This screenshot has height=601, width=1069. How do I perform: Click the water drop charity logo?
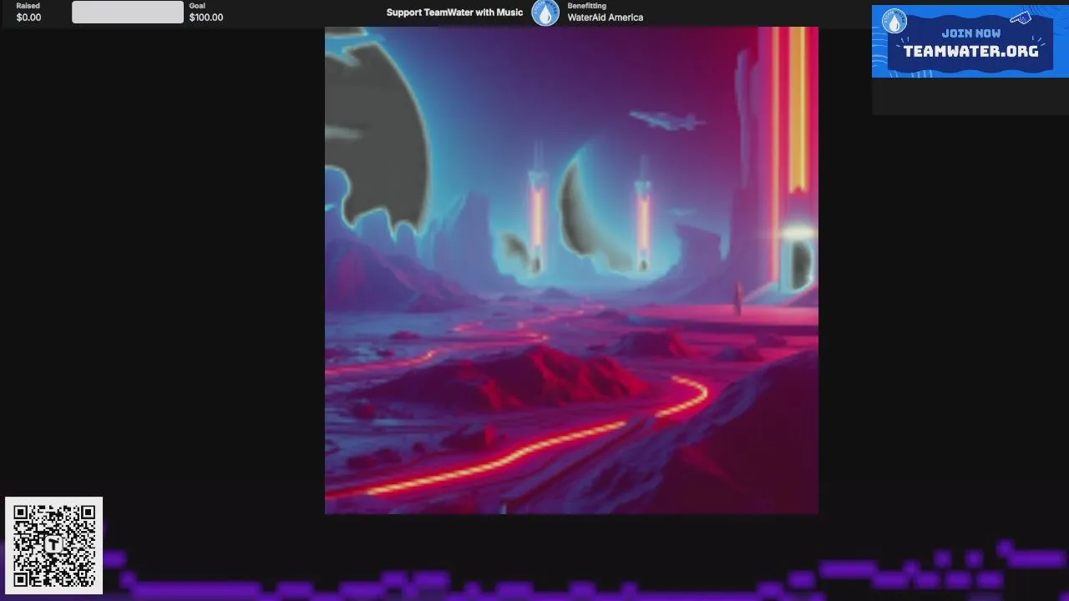545,13
